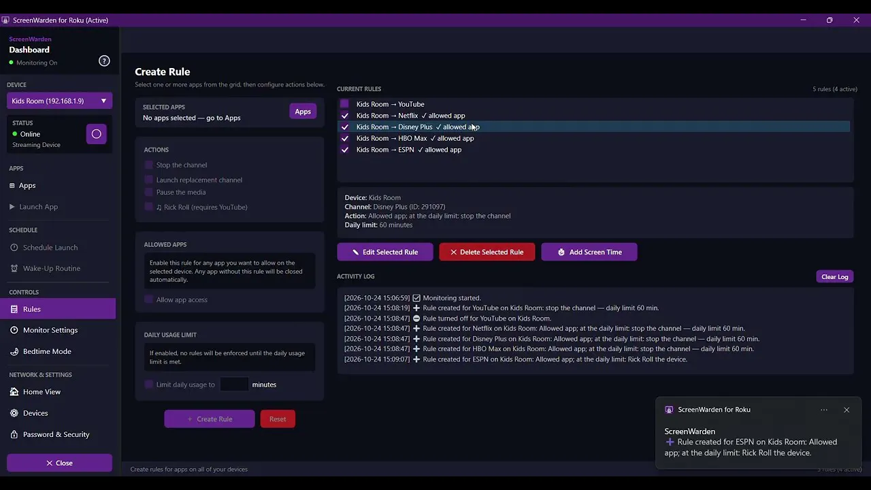Viewport: 871px width, 490px height.
Task: Click the Apps grid icon in sidebar
Action: coord(12,185)
